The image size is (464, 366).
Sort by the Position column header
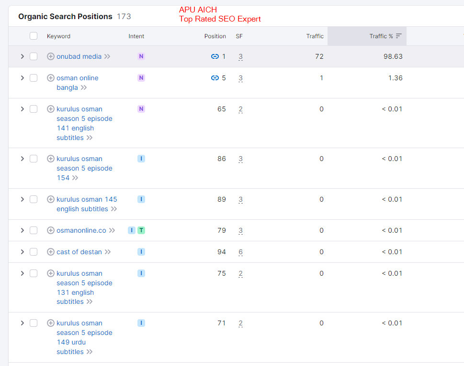click(215, 36)
